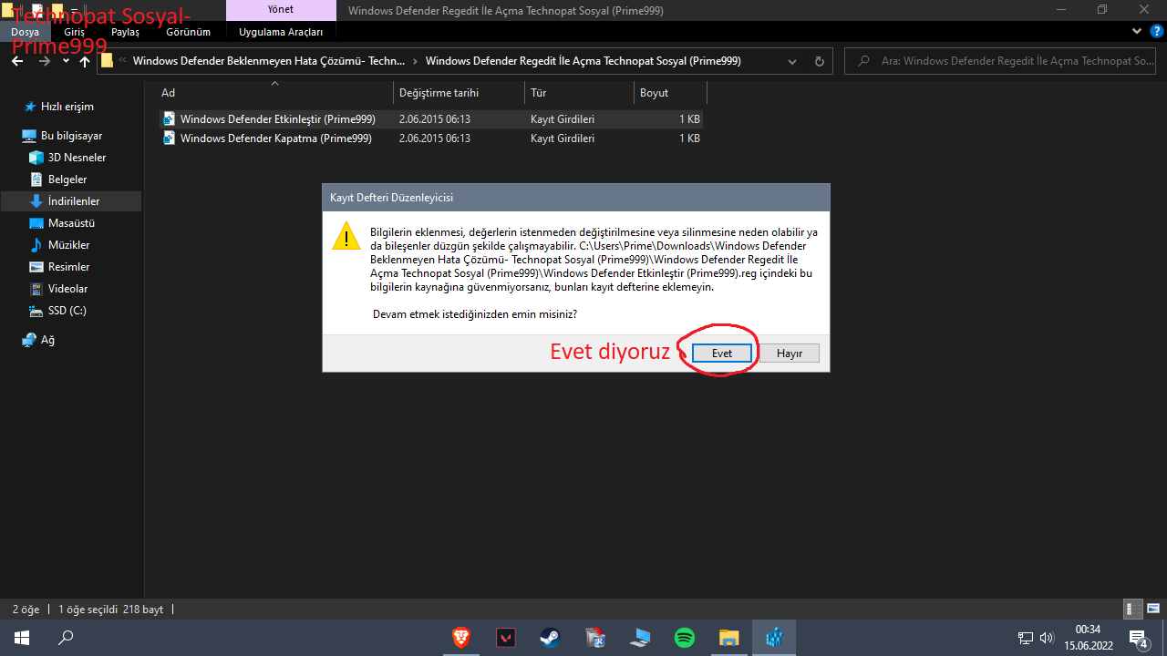Click the 1 KB size of Etkinleştir file
1167x656 pixels.
(x=689, y=119)
